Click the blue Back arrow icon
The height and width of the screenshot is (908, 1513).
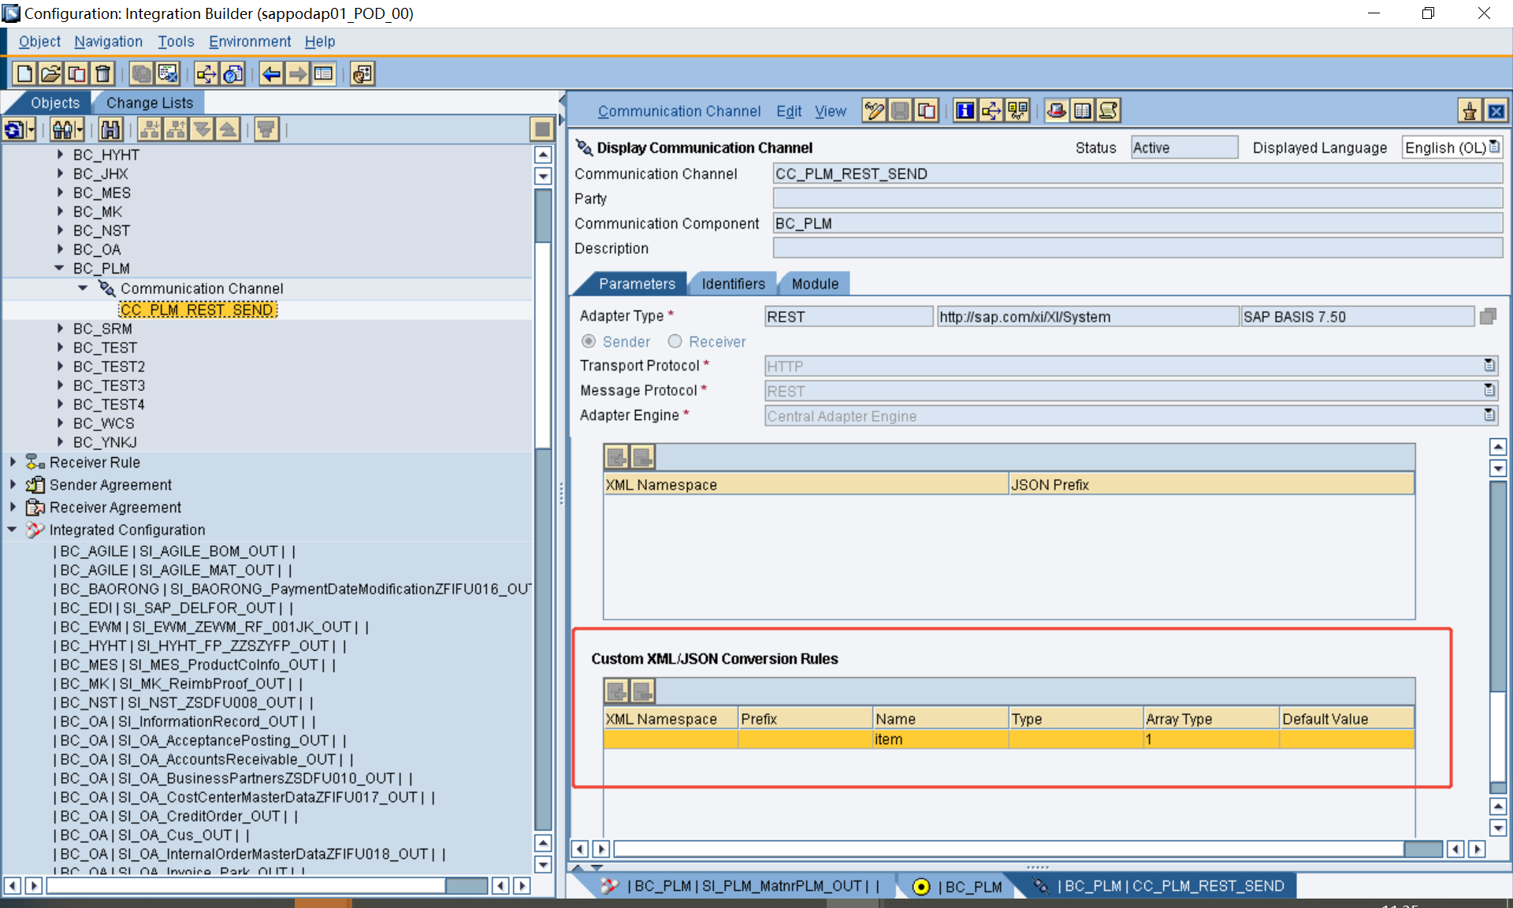(271, 74)
